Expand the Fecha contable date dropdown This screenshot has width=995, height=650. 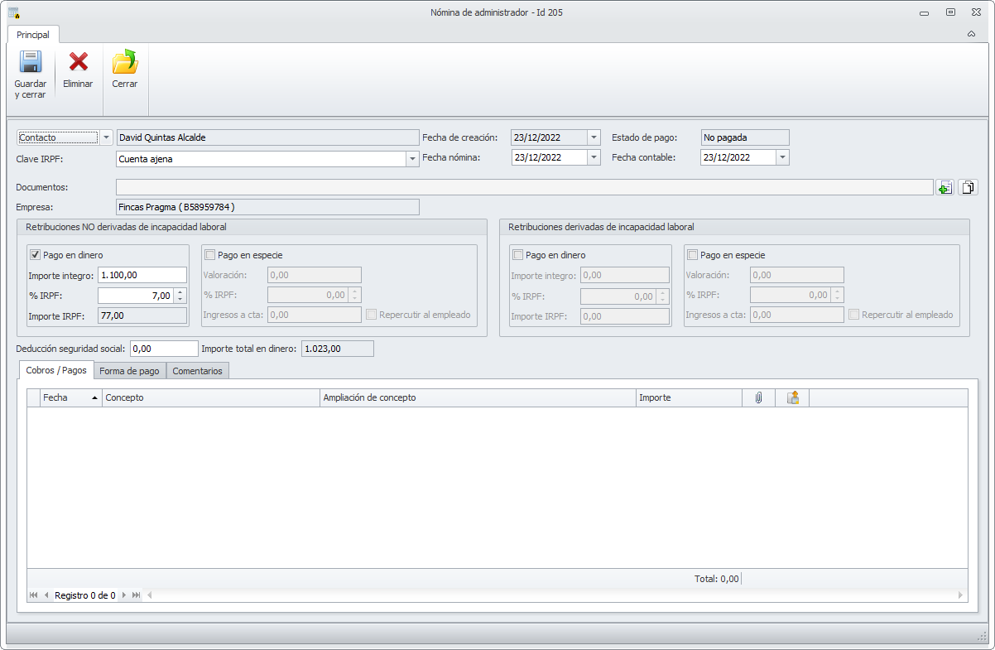point(782,157)
